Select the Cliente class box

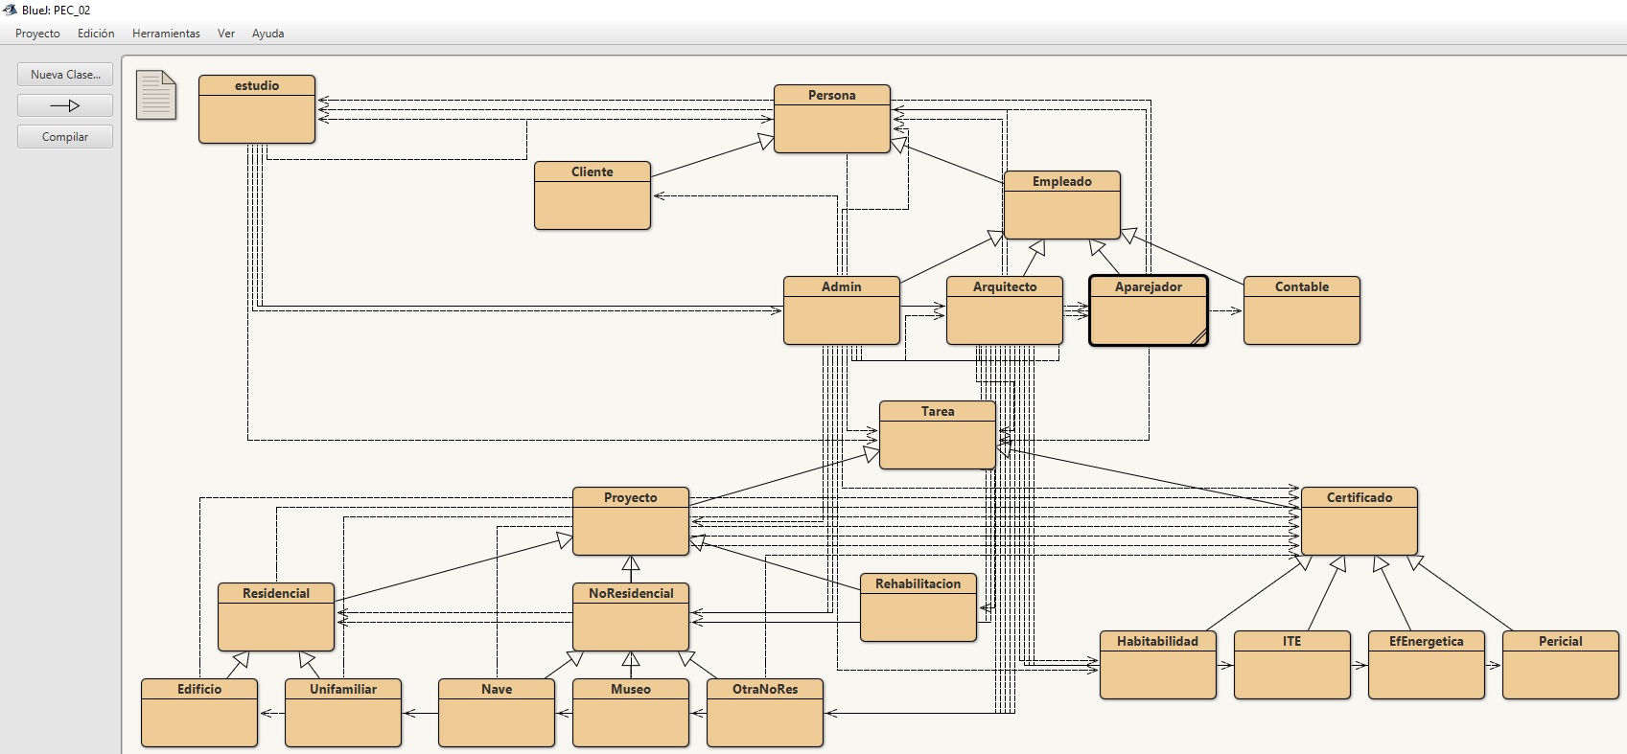[x=593, y=195]
